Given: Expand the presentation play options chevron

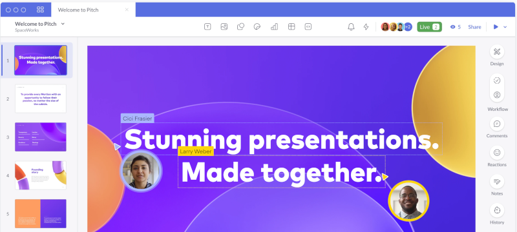Looking at the screenshot, I should 505,27.
